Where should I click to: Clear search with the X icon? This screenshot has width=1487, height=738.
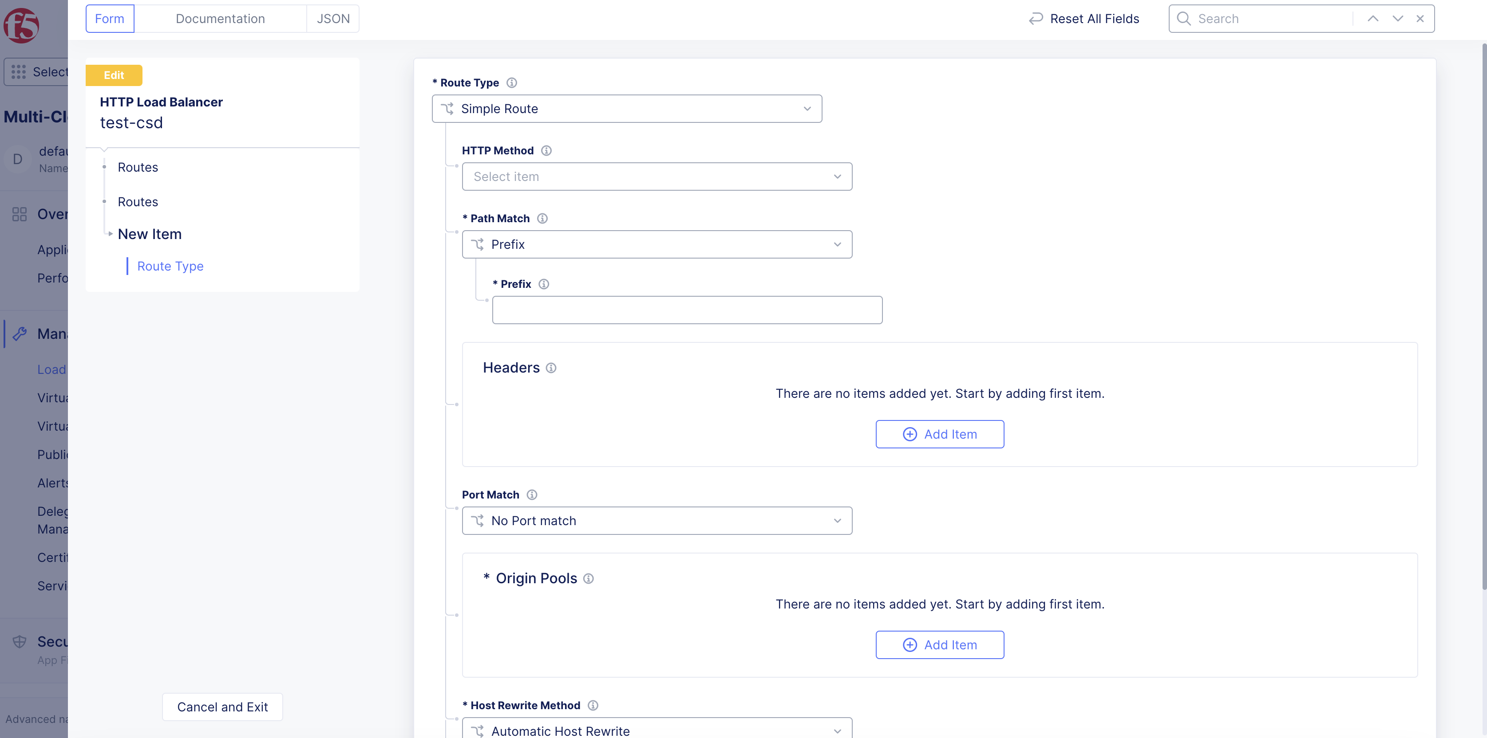coord(1420,19)
